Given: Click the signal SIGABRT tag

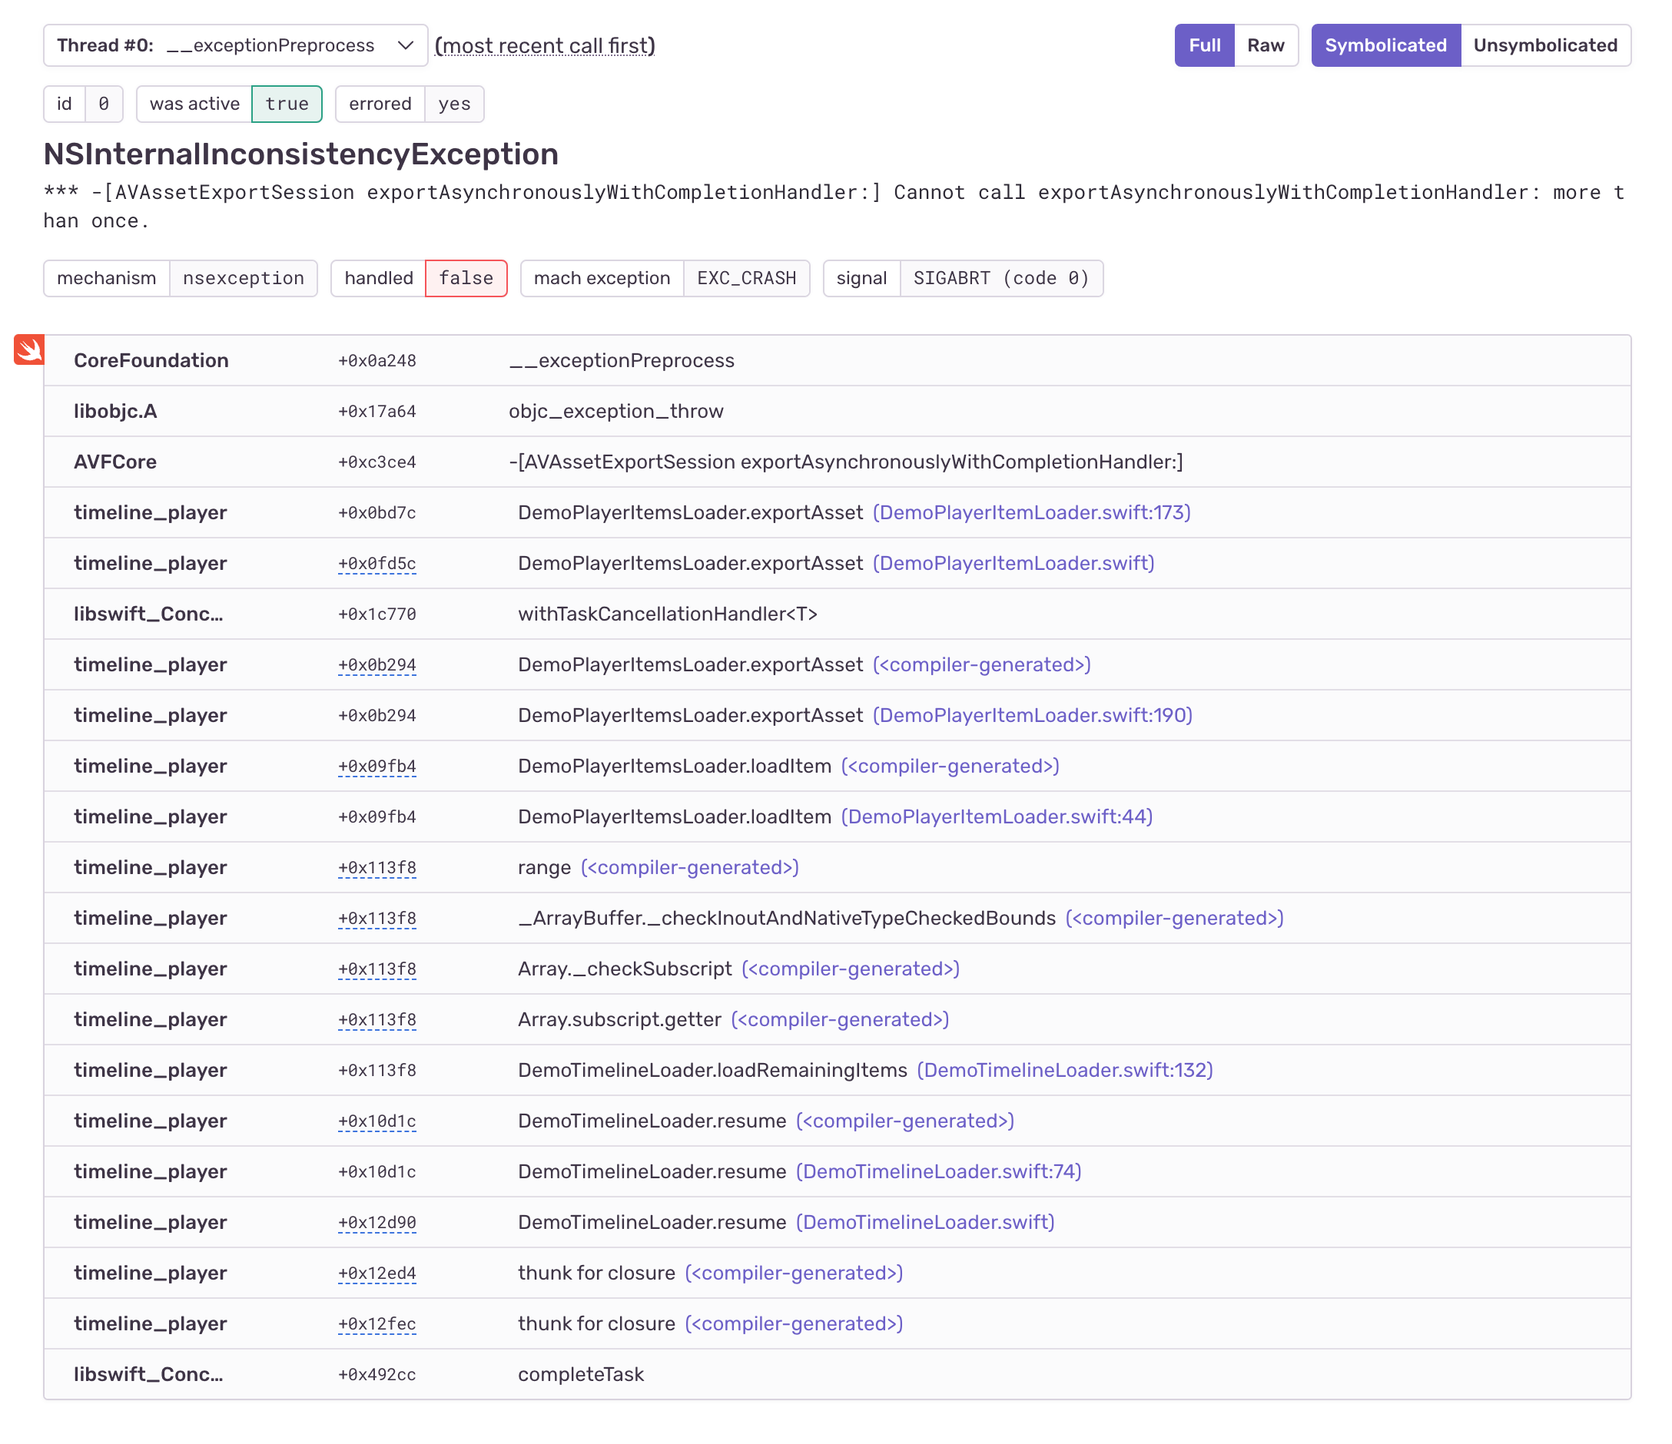Looking at the screenshot, I should click(962, 278).
